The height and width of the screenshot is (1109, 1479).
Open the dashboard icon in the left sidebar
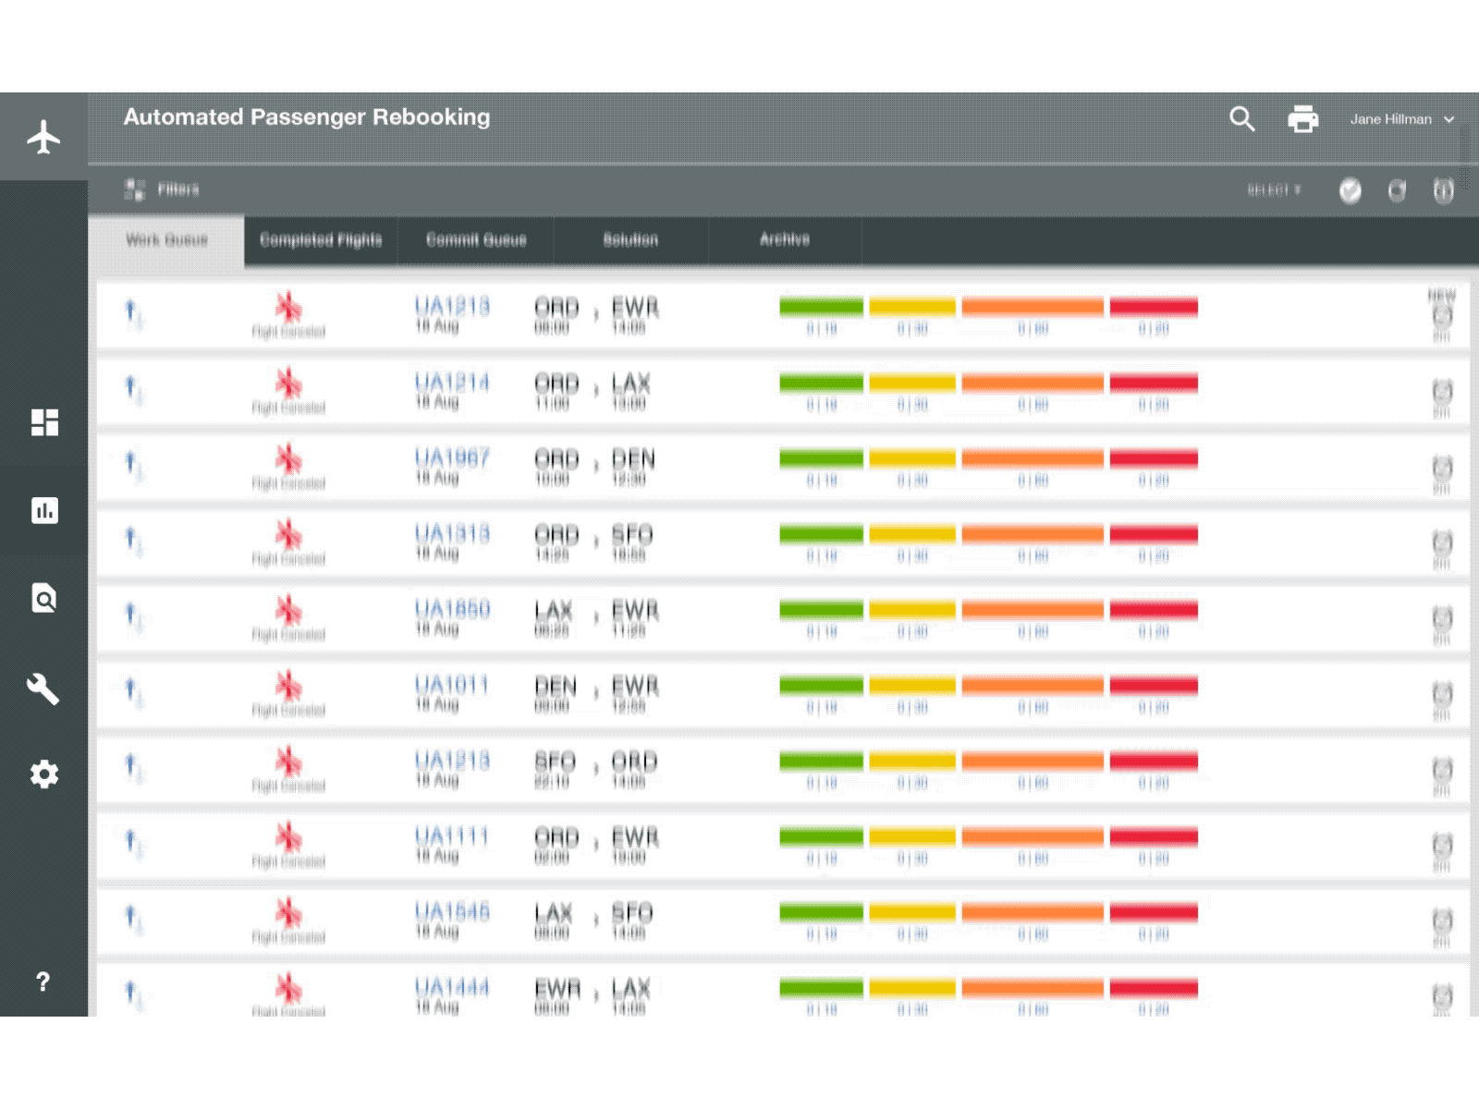(x=43, y=423)
